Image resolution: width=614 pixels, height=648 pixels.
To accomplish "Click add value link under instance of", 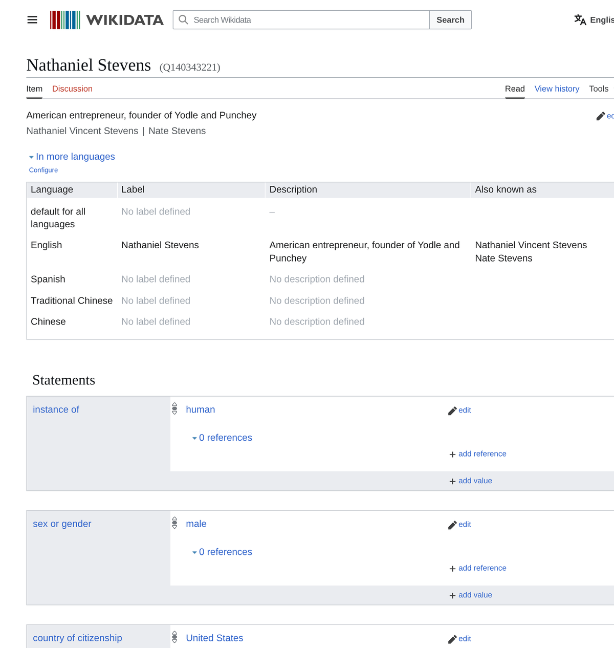I will coord(475,481).
